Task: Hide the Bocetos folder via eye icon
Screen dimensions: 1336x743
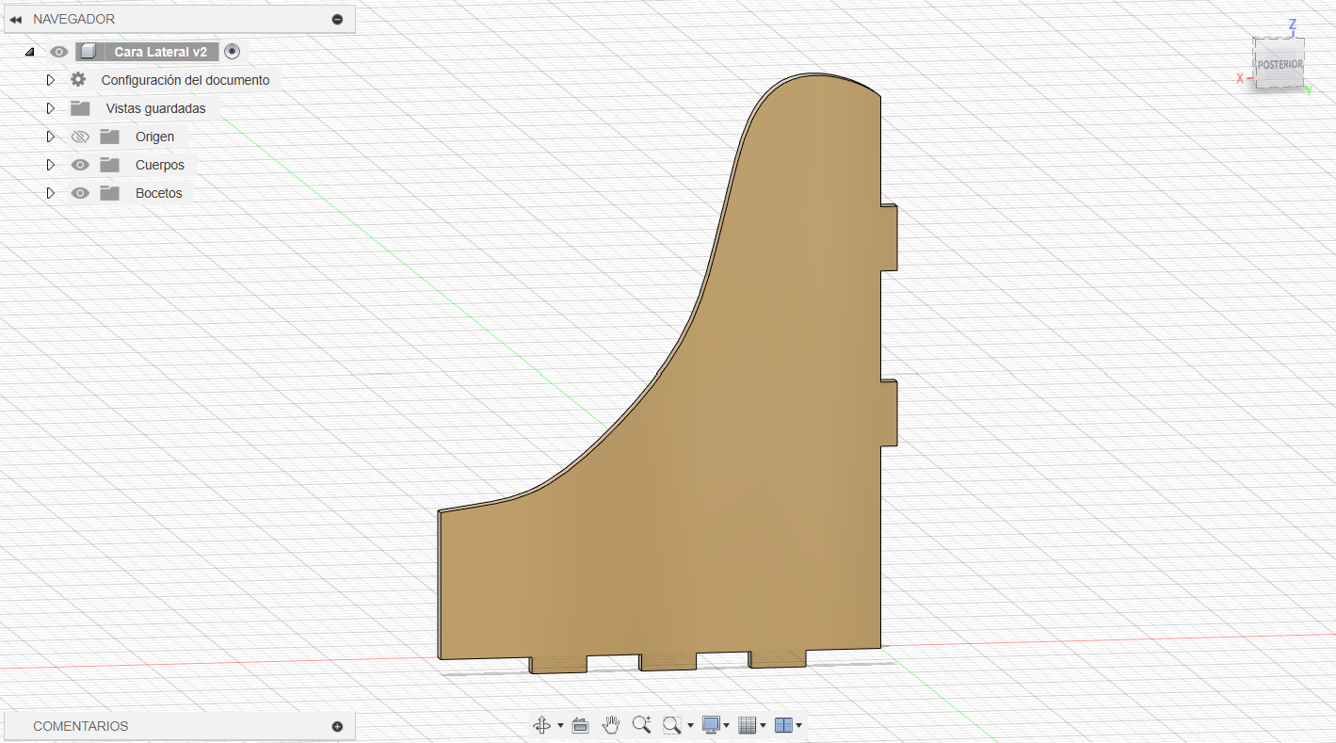Action: tap(81, 193)
